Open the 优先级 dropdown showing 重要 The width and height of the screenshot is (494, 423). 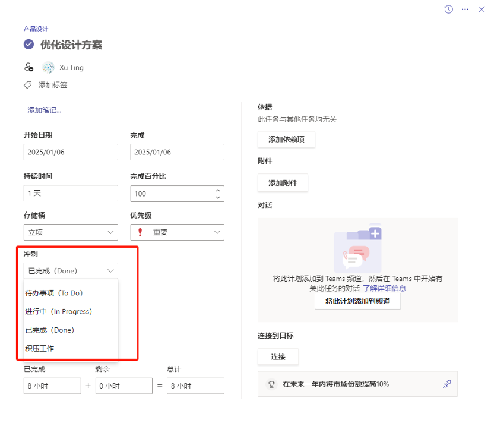point(178,232)
